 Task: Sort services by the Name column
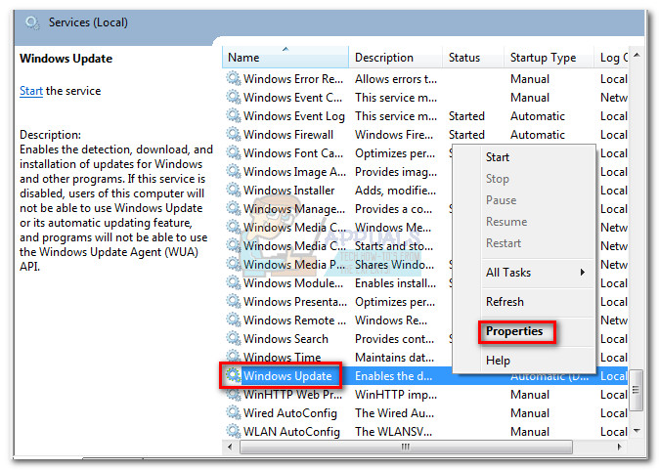(x=286, y=57)
